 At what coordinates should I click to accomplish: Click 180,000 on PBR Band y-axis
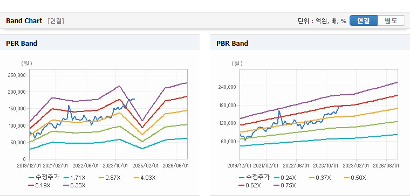(x=228, y=105)
